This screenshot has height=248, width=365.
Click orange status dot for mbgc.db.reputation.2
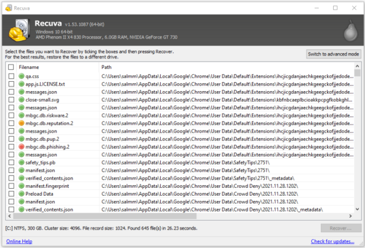coord(21,123)
